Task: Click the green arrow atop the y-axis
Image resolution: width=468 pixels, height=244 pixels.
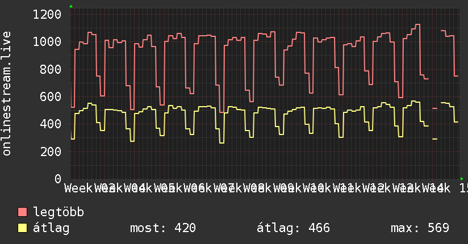Action: tap(71, 6)
